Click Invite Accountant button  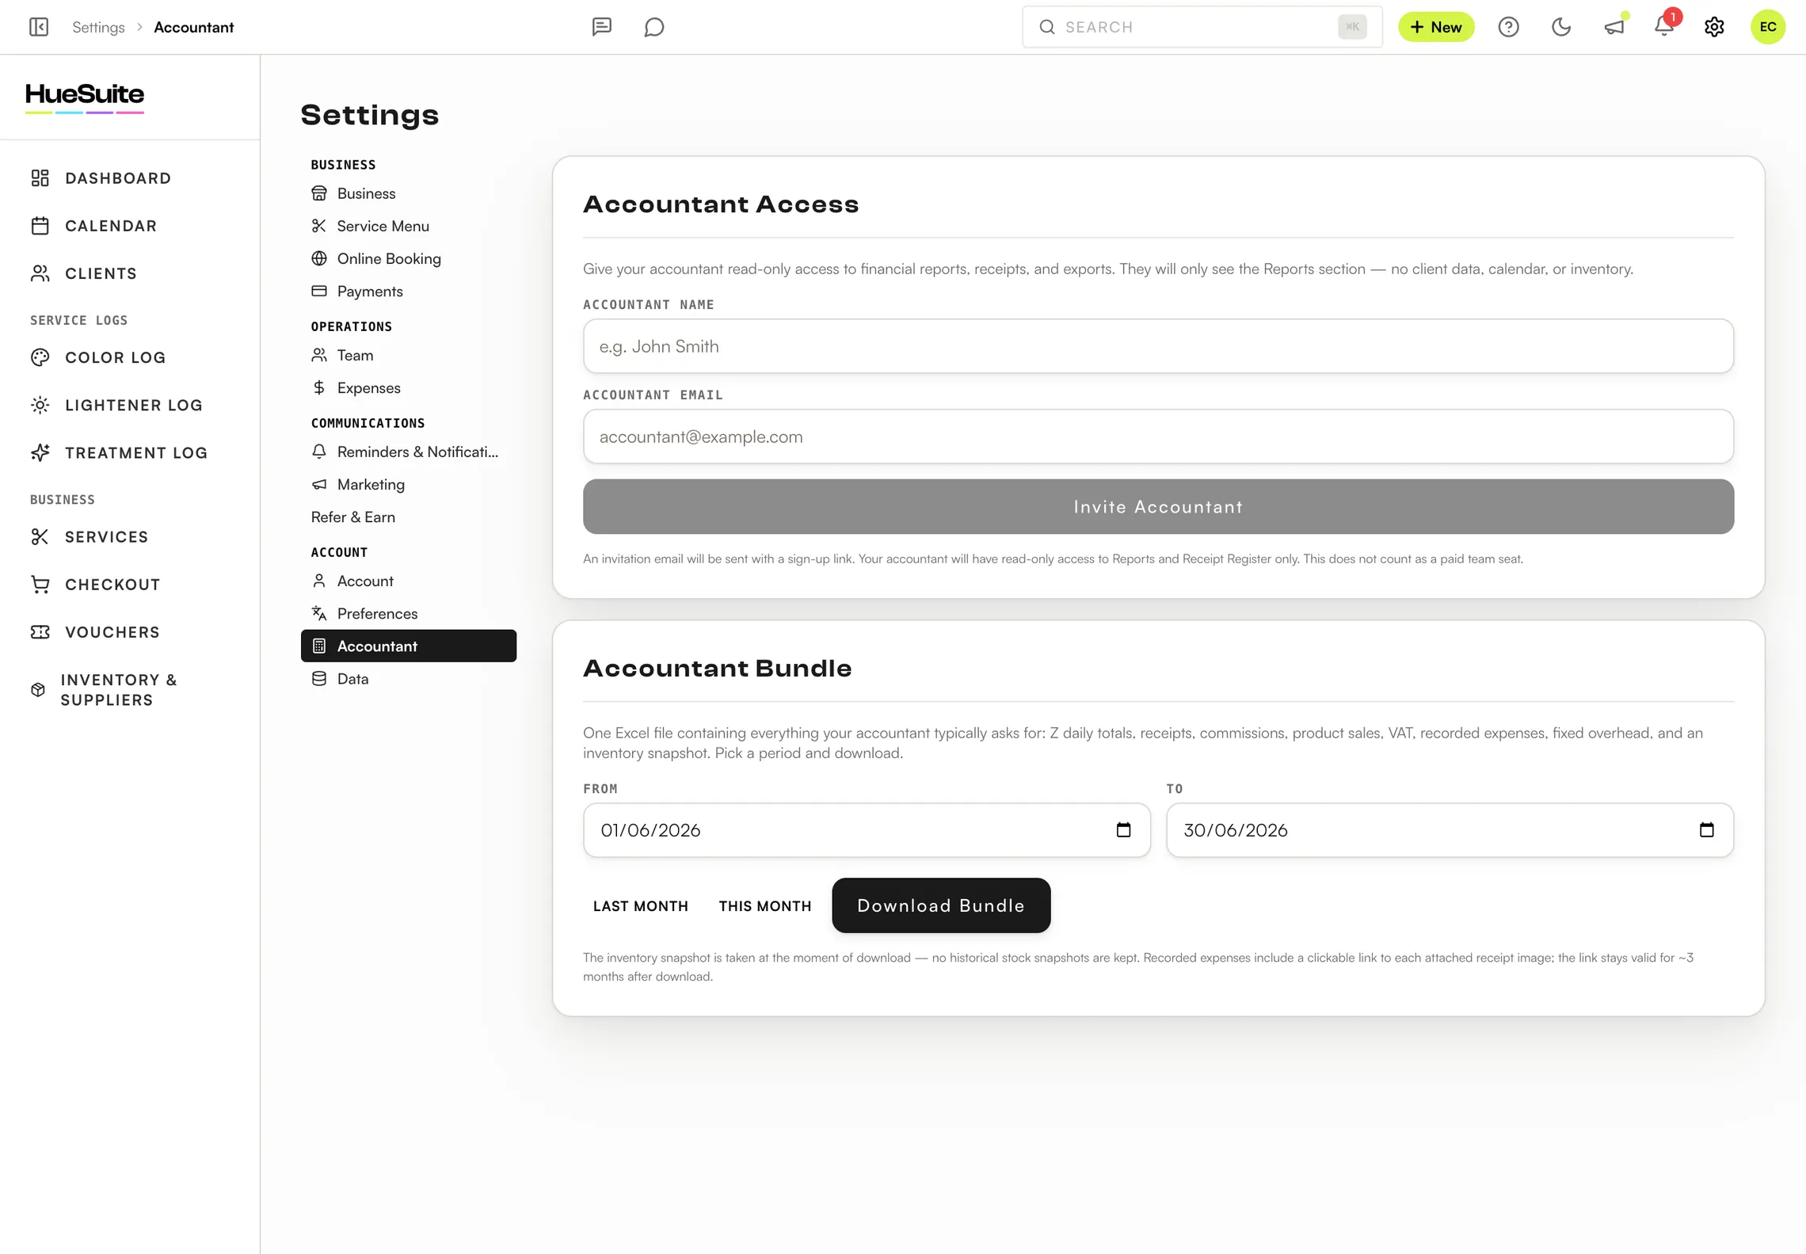tap(1158, 506)
